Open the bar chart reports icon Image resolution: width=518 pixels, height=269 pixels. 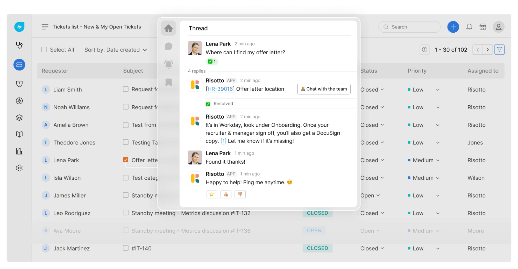tap(19, 151)
